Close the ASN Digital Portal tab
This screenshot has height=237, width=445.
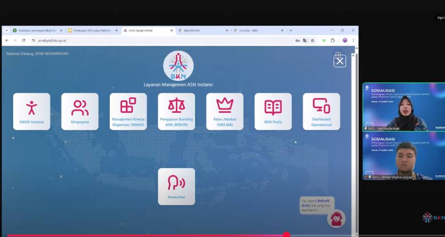(x=171, y=30)
